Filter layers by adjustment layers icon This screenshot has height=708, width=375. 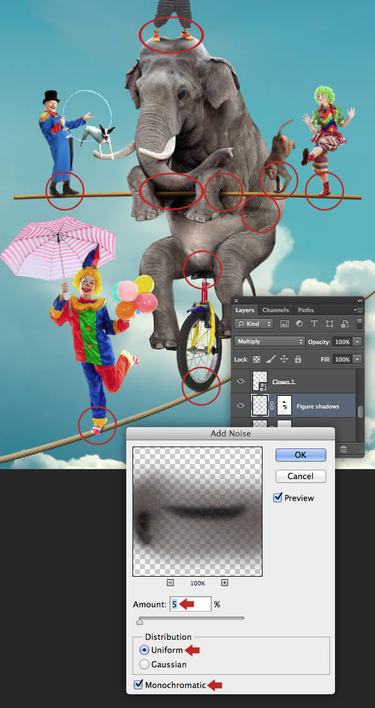(299, 324)
